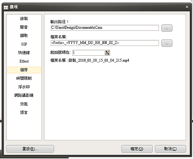Open the 快速鍵 hotkey settings
The height and width of the screenshot is (159, 193).
click(24, 53)
